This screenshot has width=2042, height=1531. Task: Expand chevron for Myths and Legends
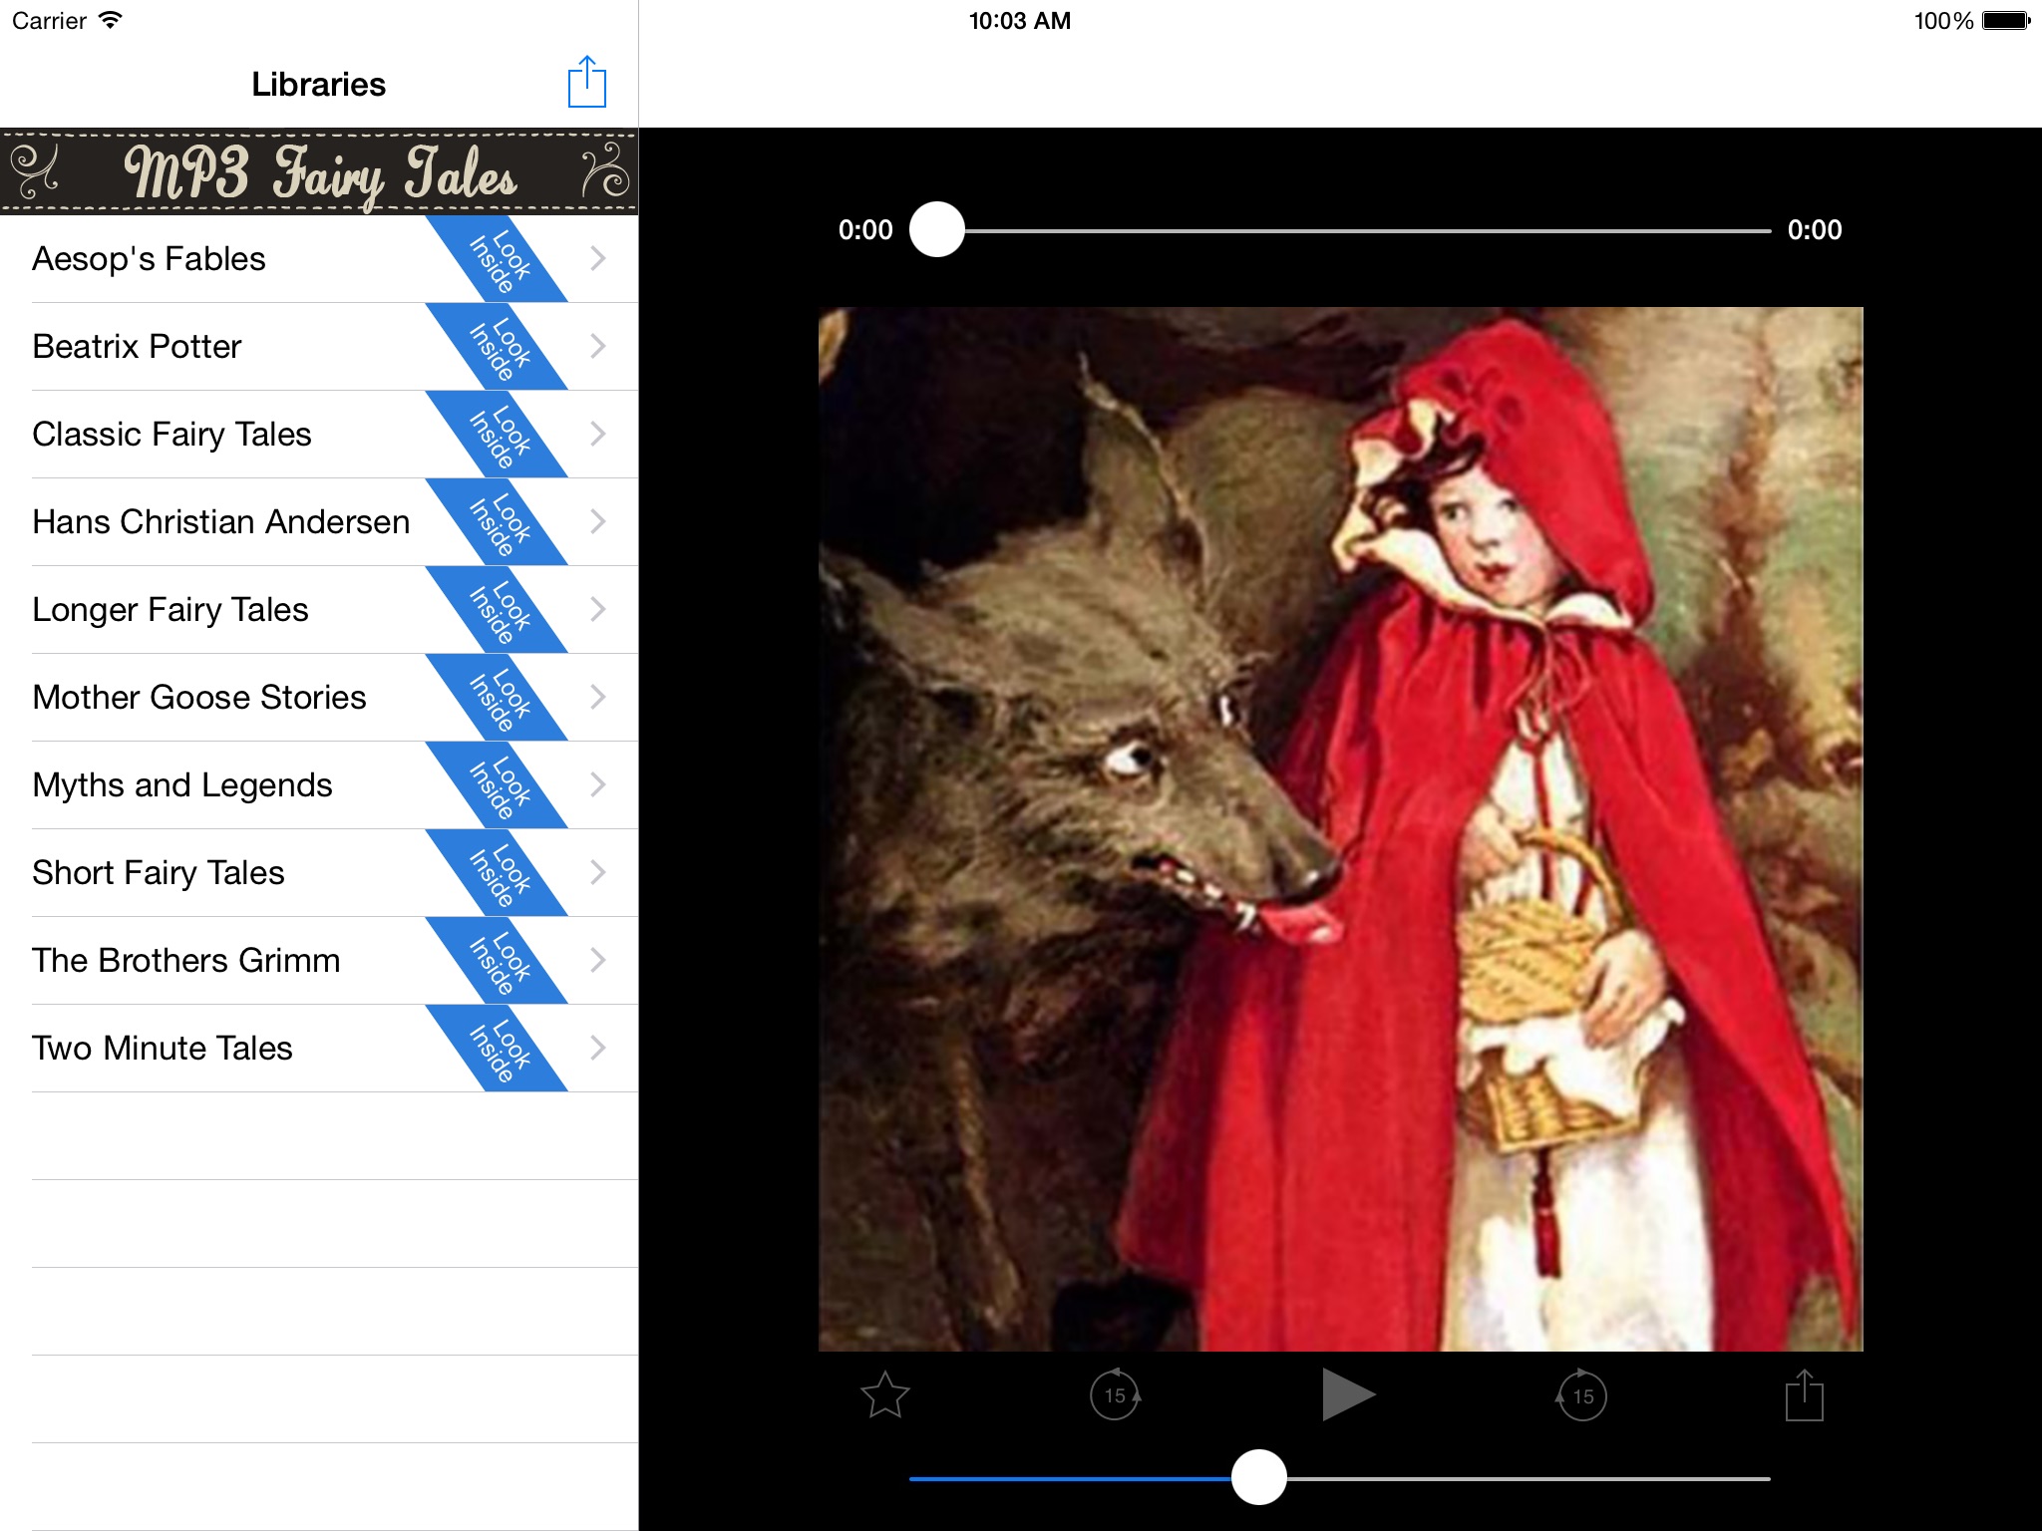598,784
